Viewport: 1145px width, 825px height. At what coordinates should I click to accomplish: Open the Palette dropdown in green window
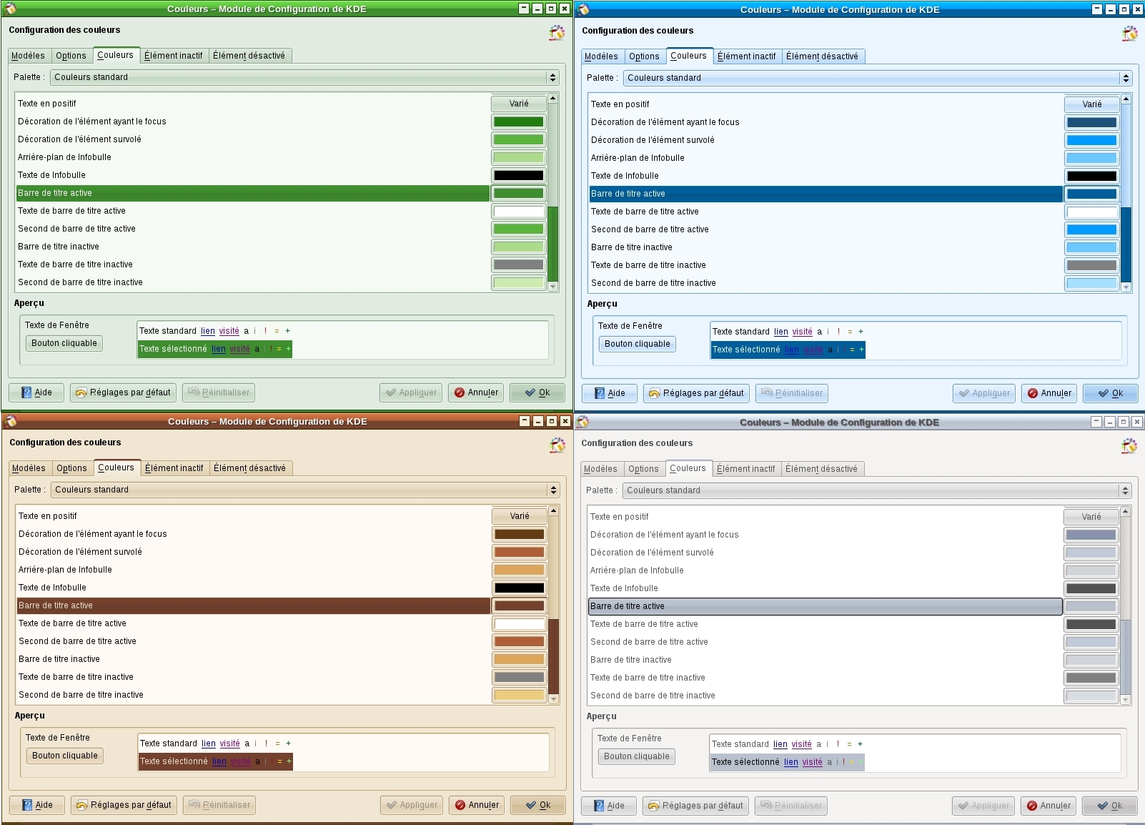[x=304, y=77]
